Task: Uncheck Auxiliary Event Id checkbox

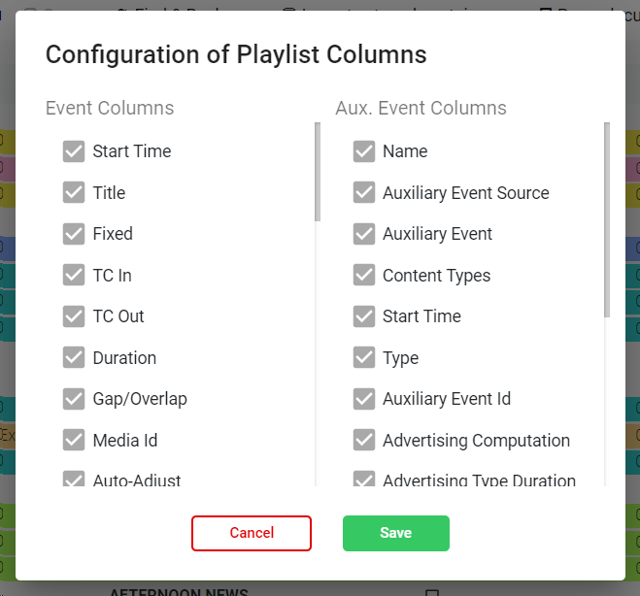Action: click(364, 399)
